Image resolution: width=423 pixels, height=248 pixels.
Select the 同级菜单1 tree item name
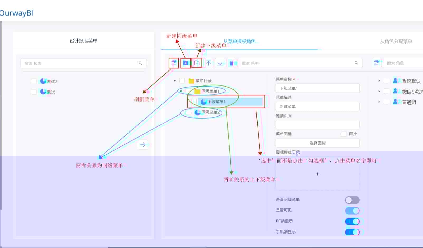point(210,91)
